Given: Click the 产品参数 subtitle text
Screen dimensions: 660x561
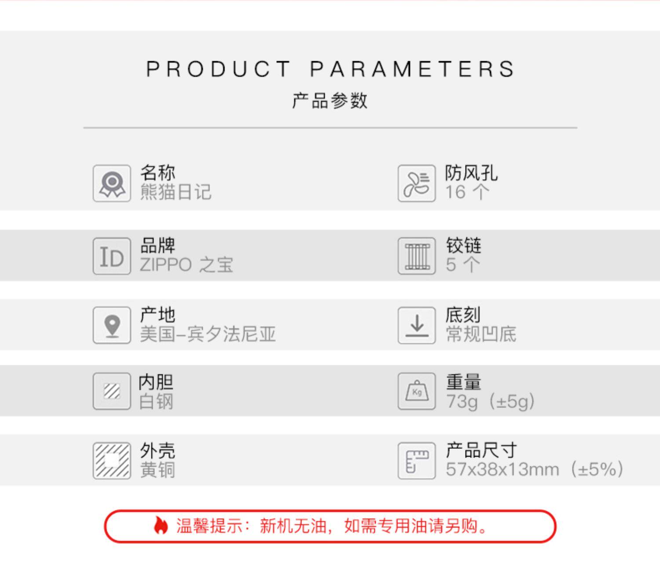Looking at the screenshot, I should click(330, 101).
